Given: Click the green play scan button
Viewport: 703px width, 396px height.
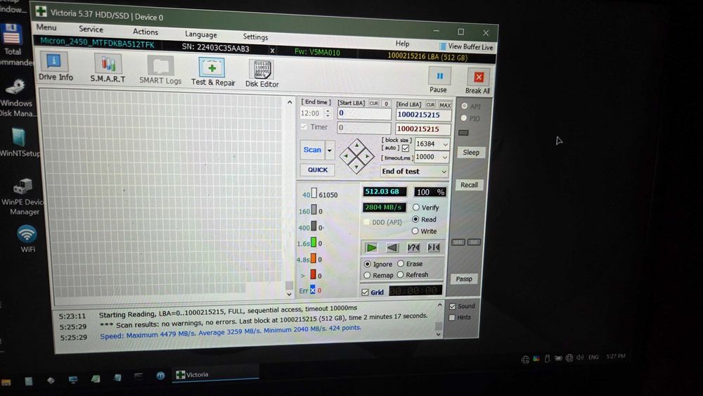Looking at the screenshot, I should point(371,248).
